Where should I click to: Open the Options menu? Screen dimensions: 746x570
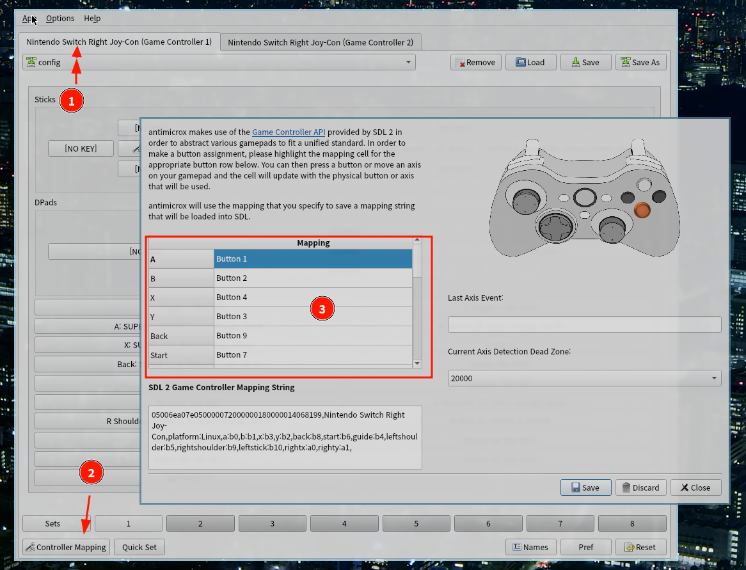pyautogui.click(x=60, y=19)
